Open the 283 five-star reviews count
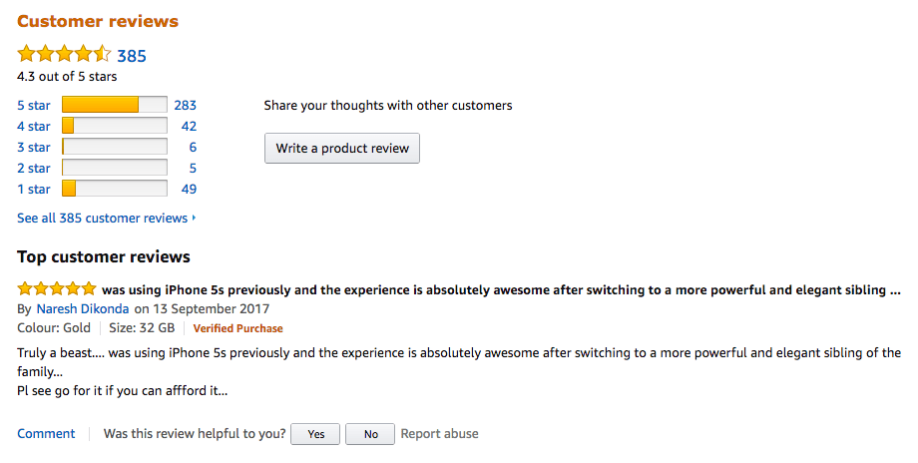Image resolution: width=918 pixels, height=463 pixels. click(185, 105)
